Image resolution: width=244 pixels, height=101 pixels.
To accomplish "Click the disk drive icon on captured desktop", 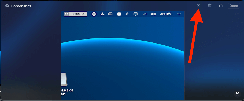I will (x=64, y=79).
